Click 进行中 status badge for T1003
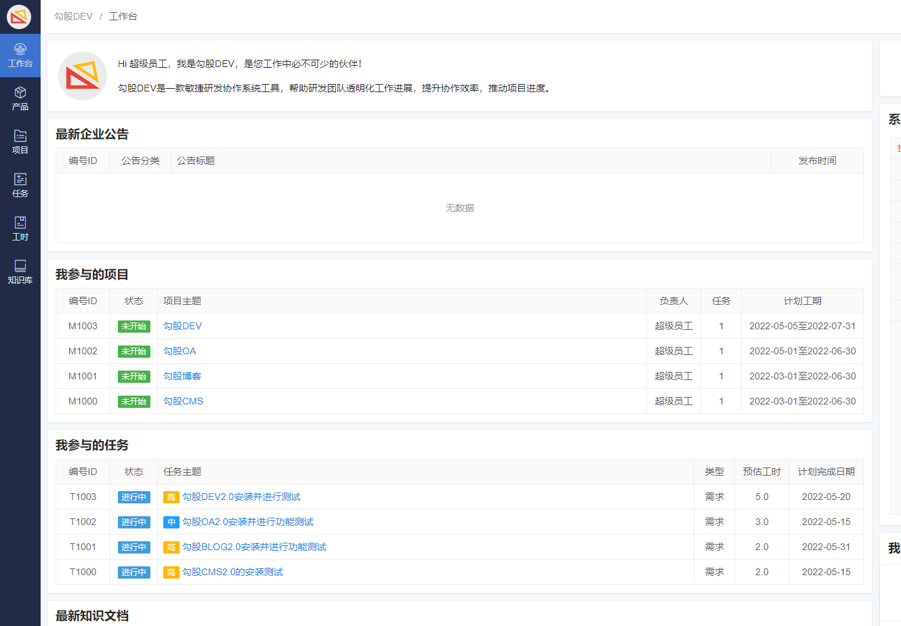This screenshot has width=901, height=626. tap(134, 497)
